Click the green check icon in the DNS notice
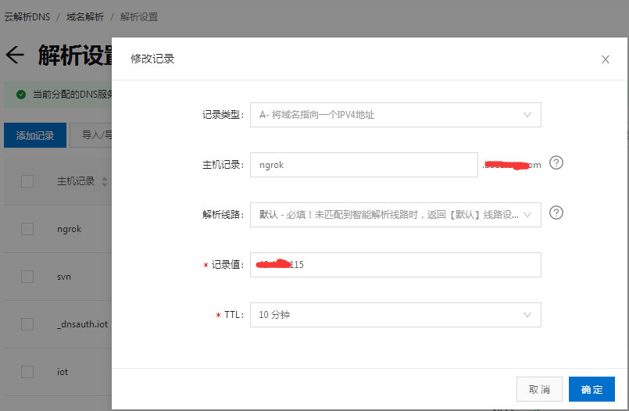This screenshot has width=629, height=411. pos(21,95)
